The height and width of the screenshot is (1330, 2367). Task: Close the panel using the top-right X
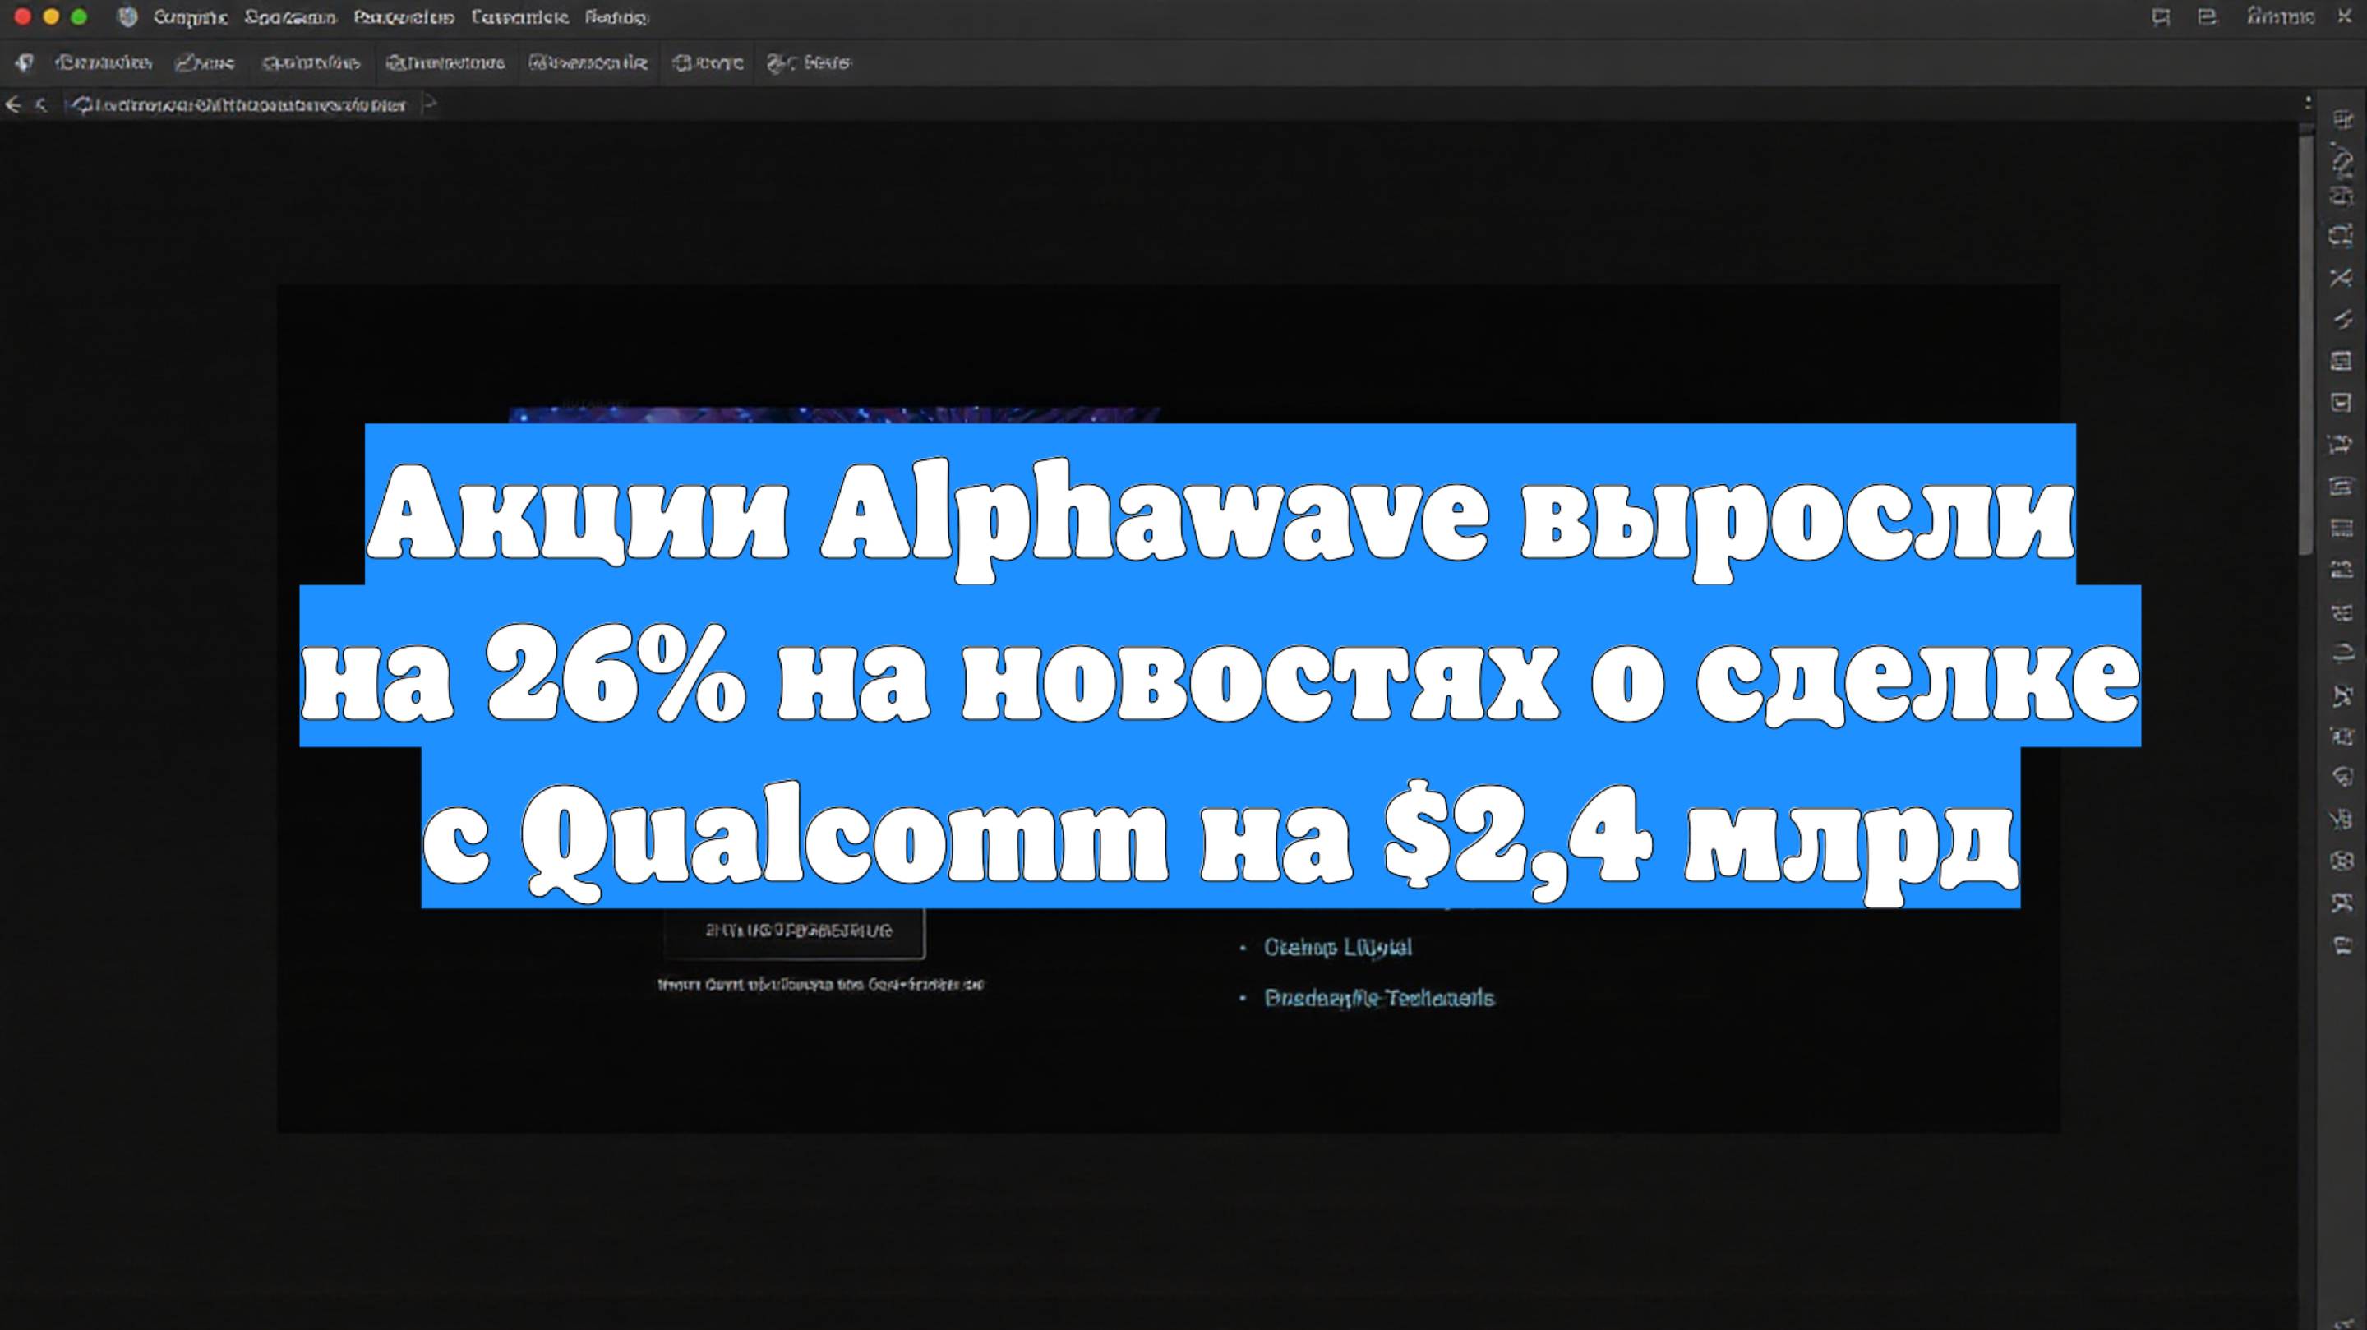[2344, 16]
